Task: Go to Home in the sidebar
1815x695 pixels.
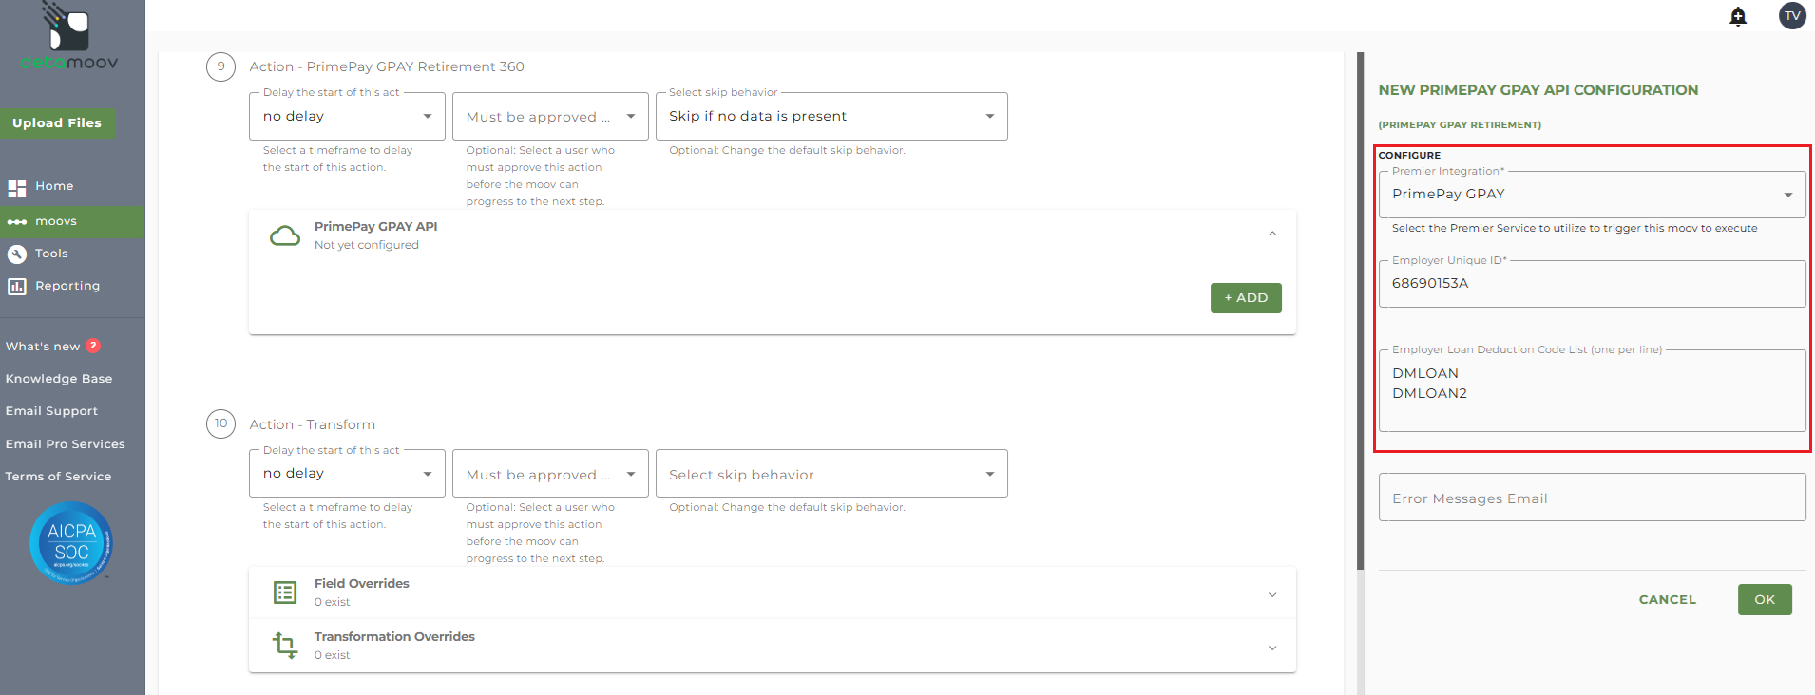Action: [54, 187]
